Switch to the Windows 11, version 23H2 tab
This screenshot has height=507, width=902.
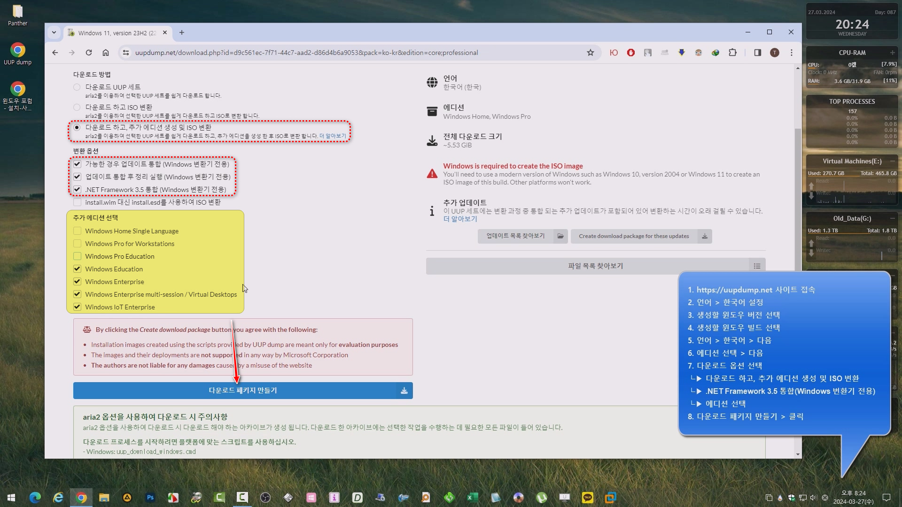(117, 33)
